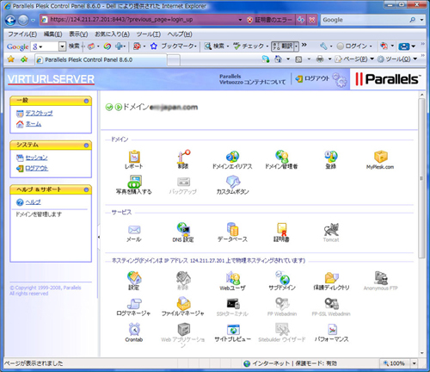The width and height of the screenshot is (430, 372).
Task: Expand the Google search provider dropdown
Action: (421, 20)
